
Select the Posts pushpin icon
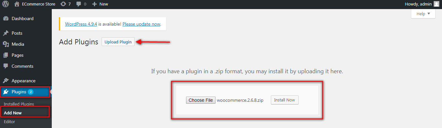point(6,33)
